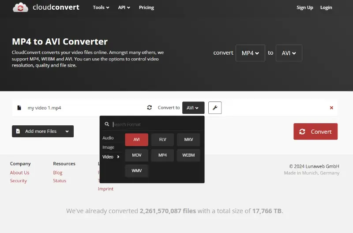This screenshot has width=353, height=233.
Task: Open the About Us footer link
Action: [19, 173]
